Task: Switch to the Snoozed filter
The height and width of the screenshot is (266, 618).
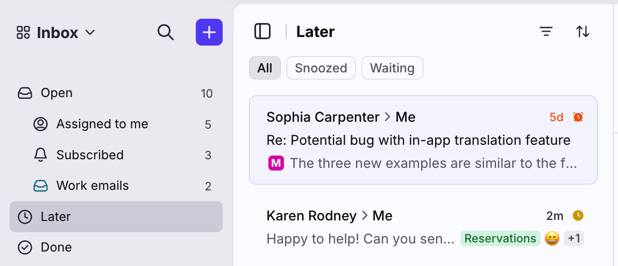Action: coord(321,68)
